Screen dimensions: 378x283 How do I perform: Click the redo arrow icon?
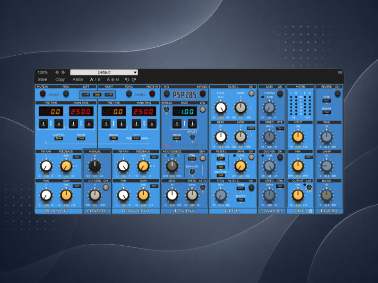134,79
